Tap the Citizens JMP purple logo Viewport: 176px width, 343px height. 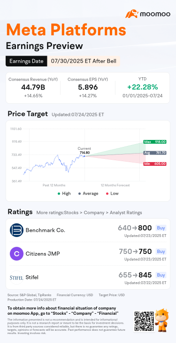coord(16,253)
